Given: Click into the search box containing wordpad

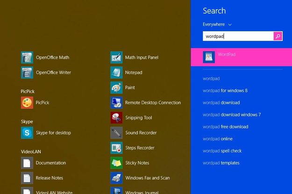Looking at the screenshot, I should (238, 36).
